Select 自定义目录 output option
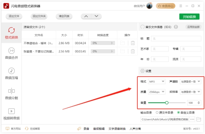 pos(186,113)
